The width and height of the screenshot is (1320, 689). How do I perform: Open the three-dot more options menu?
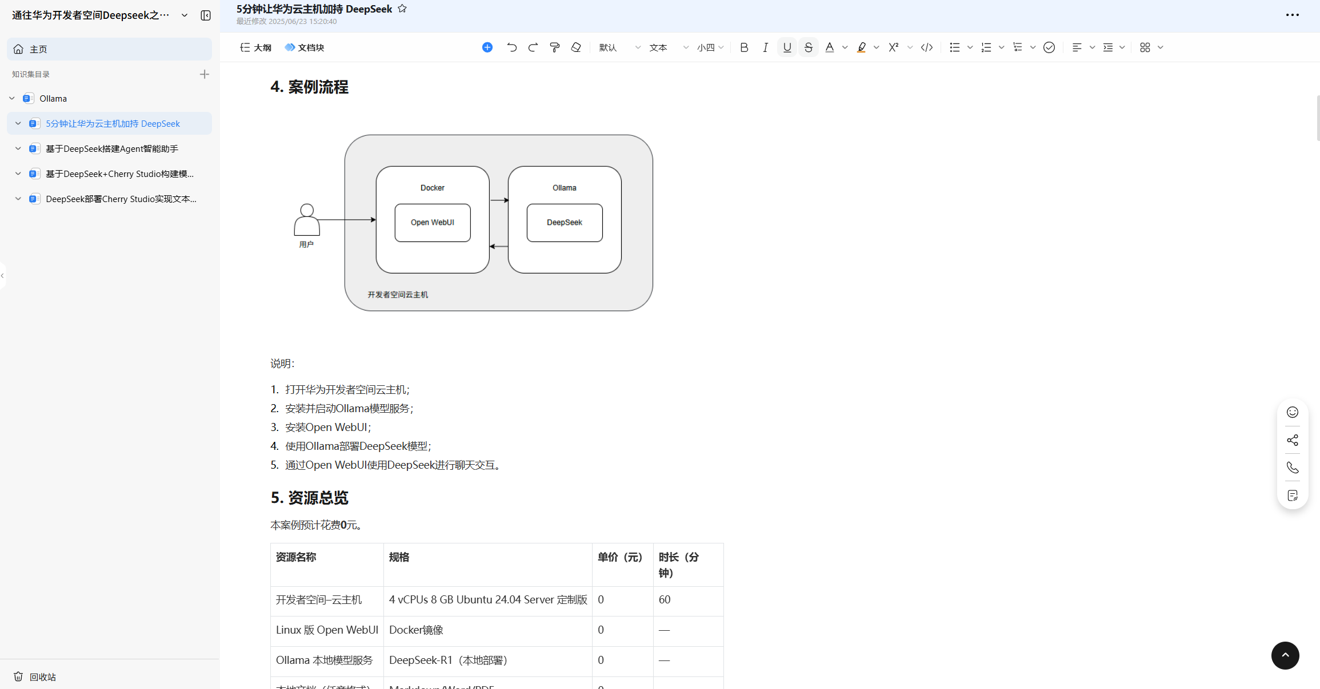tap(1293, 15)
